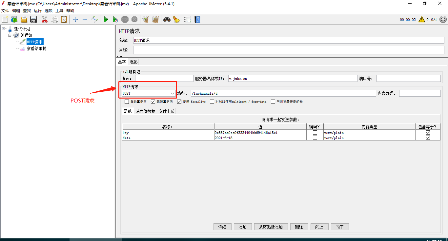The width and height of the screenshot is (448, 241).
Task: Open the 选项 menu
Action: (49, 10)
